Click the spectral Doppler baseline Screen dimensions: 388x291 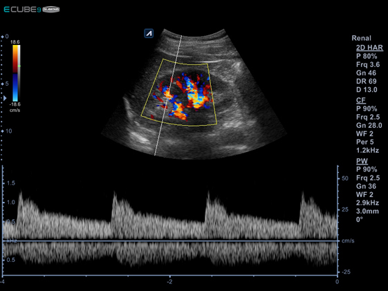click(x=170, y=241)
